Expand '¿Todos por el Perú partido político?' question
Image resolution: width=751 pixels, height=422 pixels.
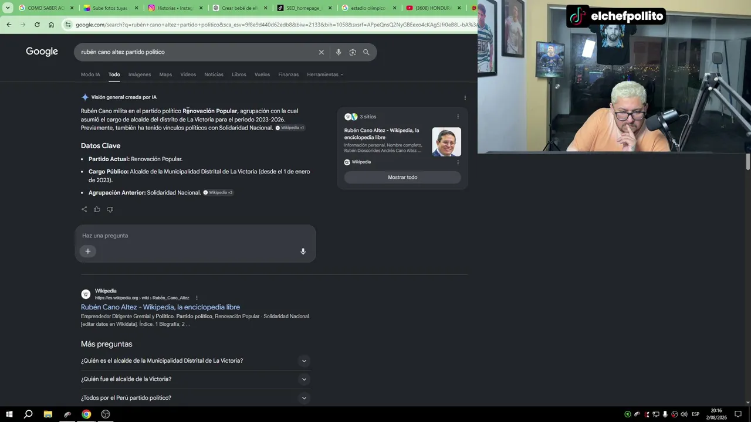click(x=195, y=398)
